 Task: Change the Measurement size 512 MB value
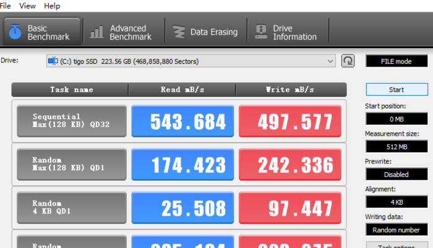click(396, 146)
